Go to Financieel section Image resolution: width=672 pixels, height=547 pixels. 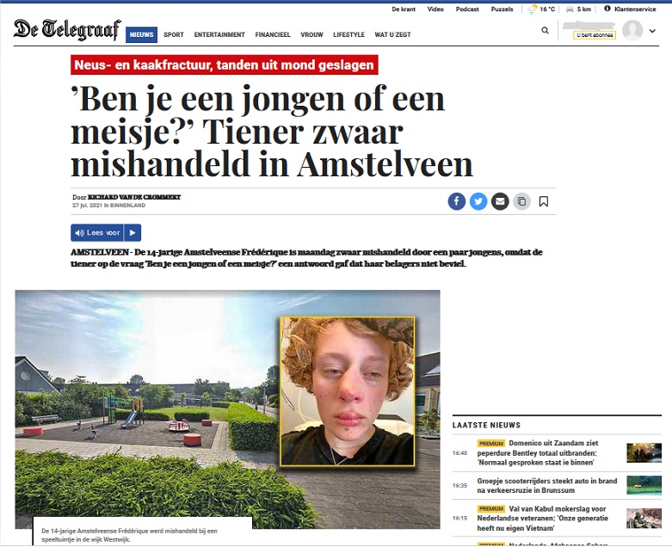tap(273, 34)
